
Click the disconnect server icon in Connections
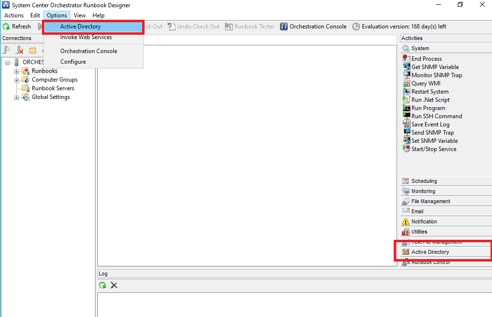tap(20, 50)
